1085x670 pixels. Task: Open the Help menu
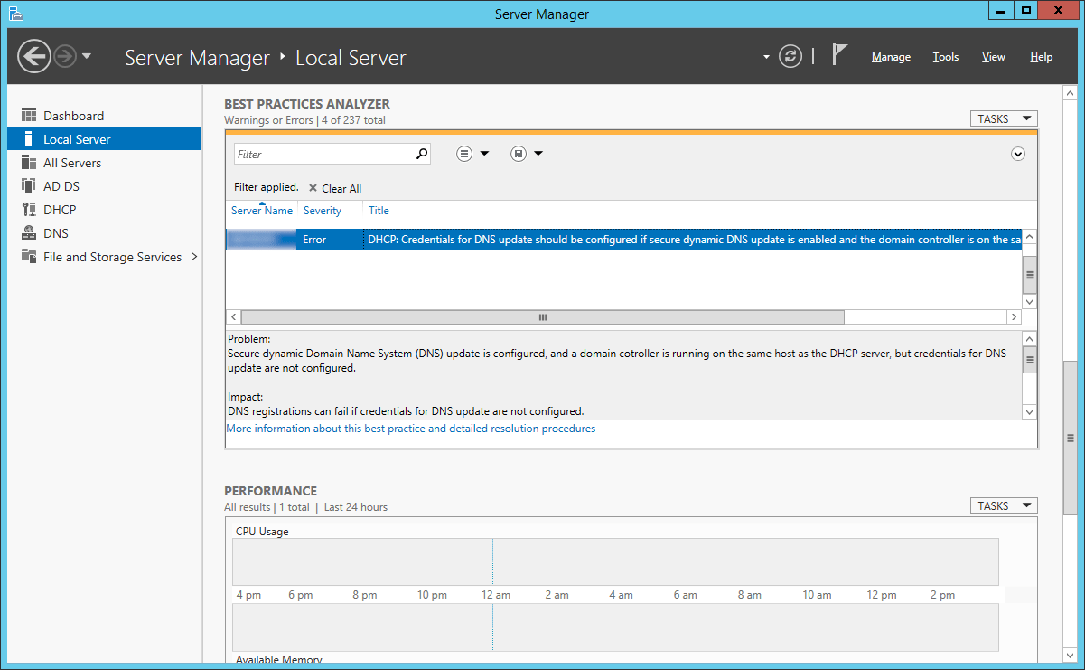1041,57
